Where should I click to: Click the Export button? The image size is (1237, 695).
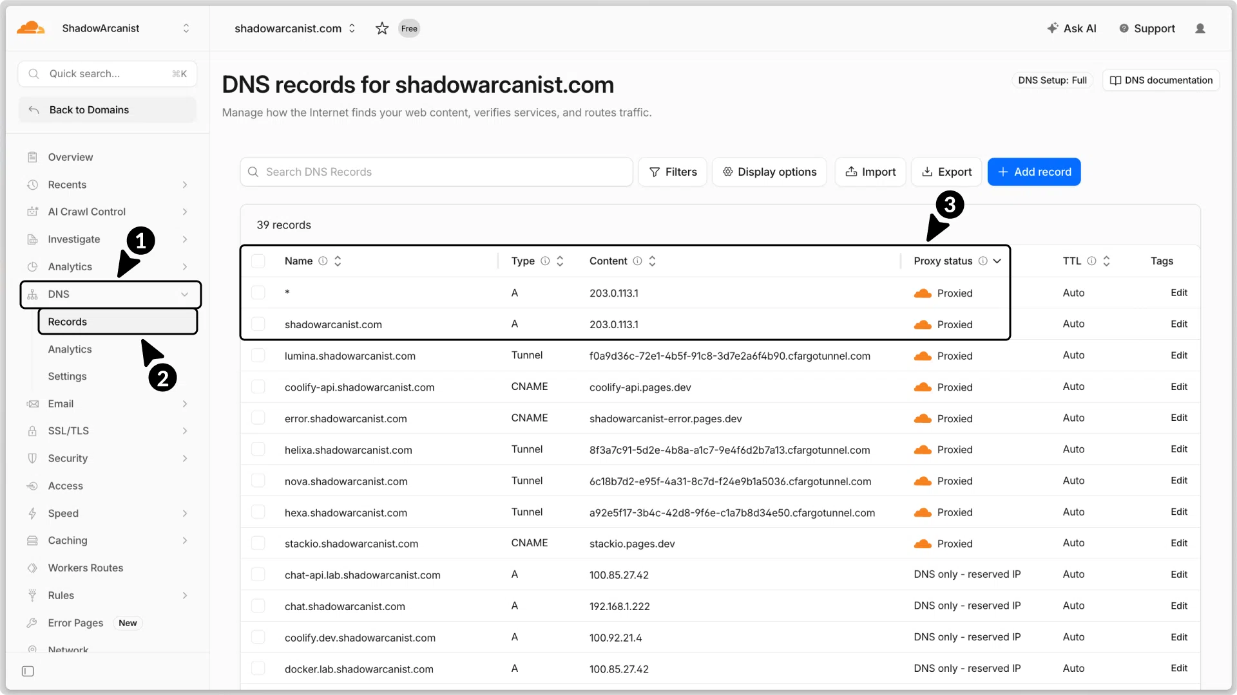[946, 172]
